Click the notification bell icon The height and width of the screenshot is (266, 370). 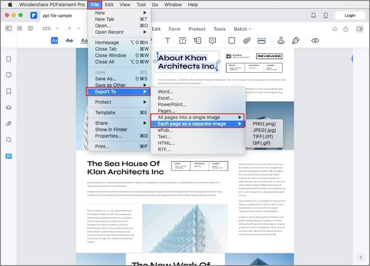tap(313, 16)
